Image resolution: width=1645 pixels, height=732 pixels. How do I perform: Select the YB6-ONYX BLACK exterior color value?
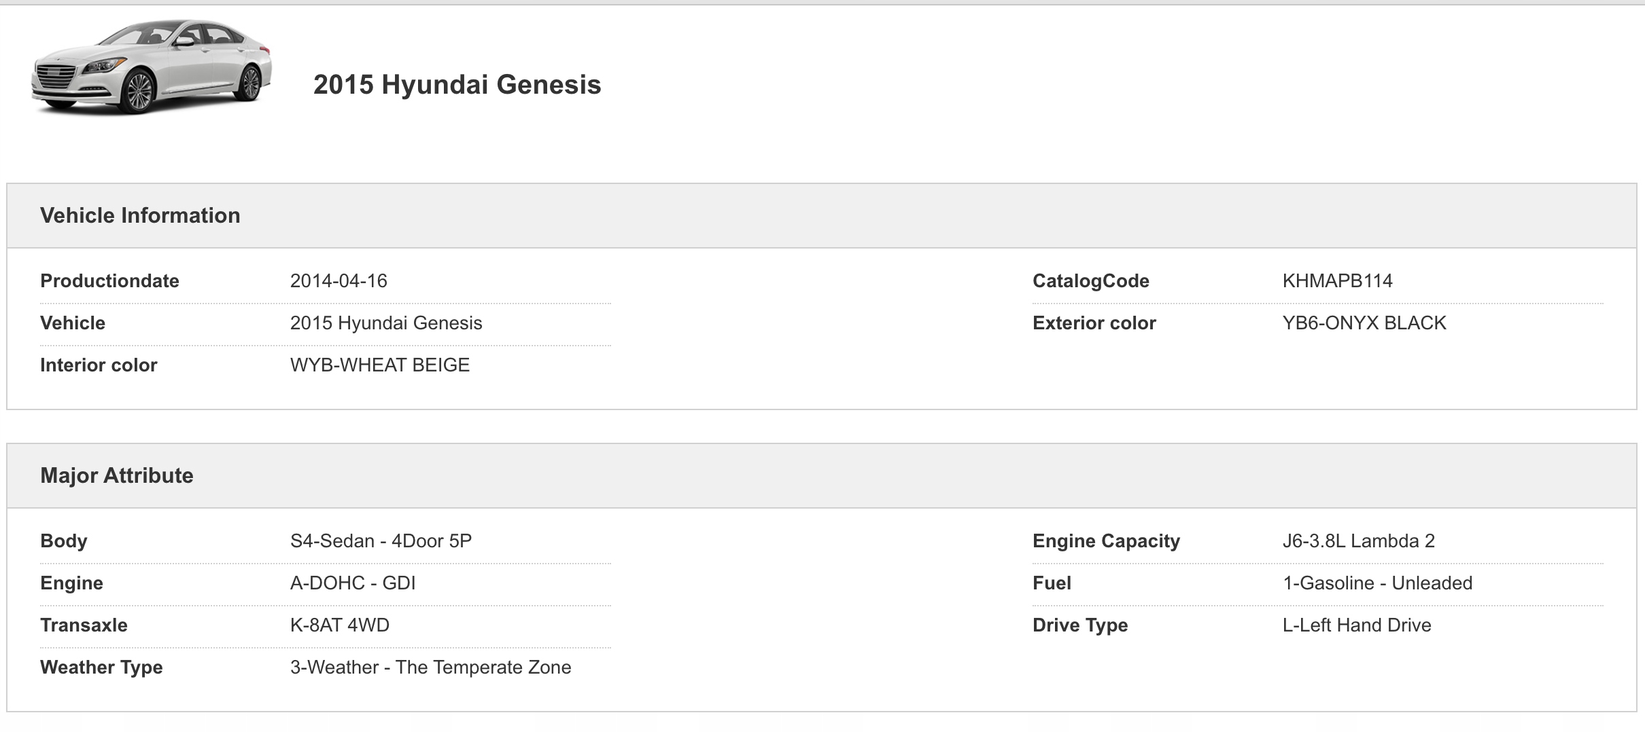(x=1364, y=323)
